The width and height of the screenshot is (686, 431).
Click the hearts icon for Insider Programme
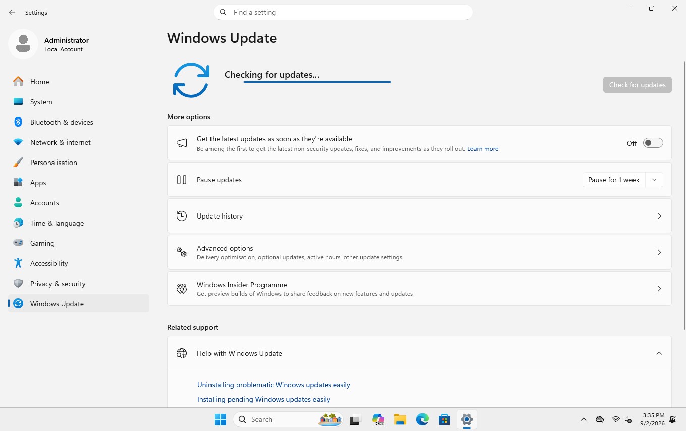point(182,289)
